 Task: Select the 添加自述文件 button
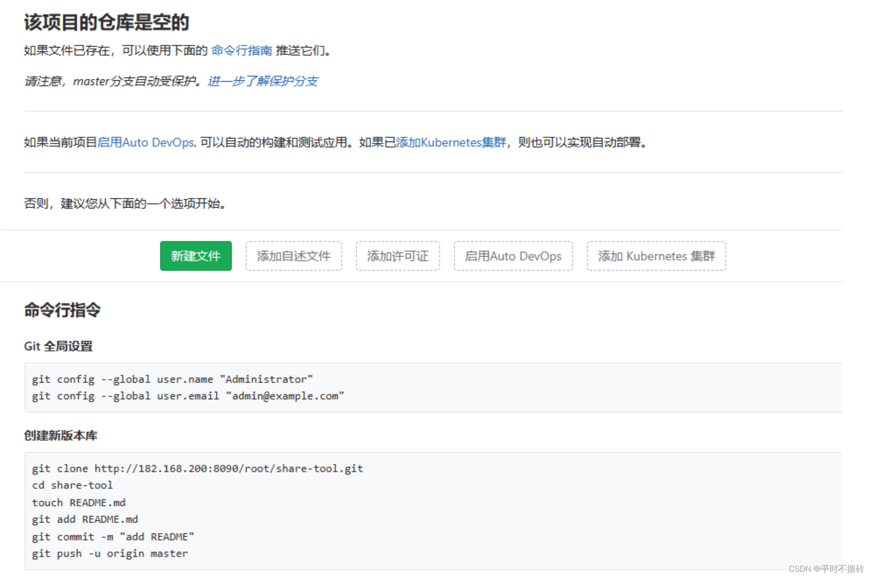[x=294, y=256]
